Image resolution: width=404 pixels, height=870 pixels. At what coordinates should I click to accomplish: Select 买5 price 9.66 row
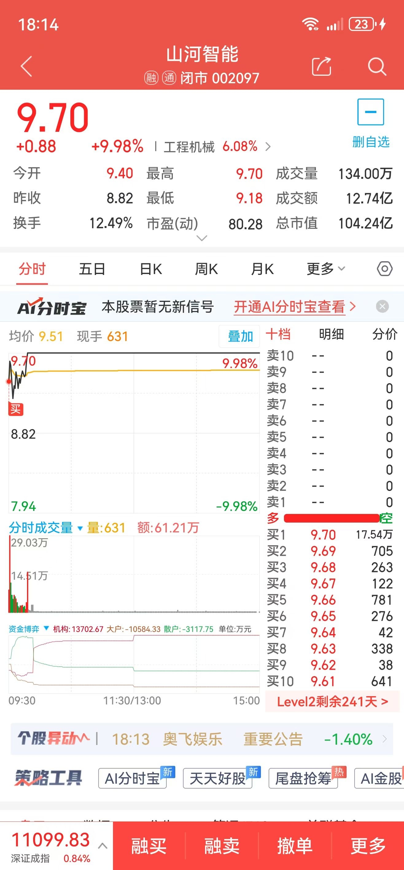[330, 600]
